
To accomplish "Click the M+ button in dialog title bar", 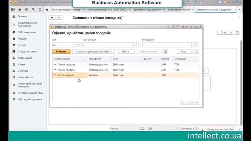I will tap(187, 27).
